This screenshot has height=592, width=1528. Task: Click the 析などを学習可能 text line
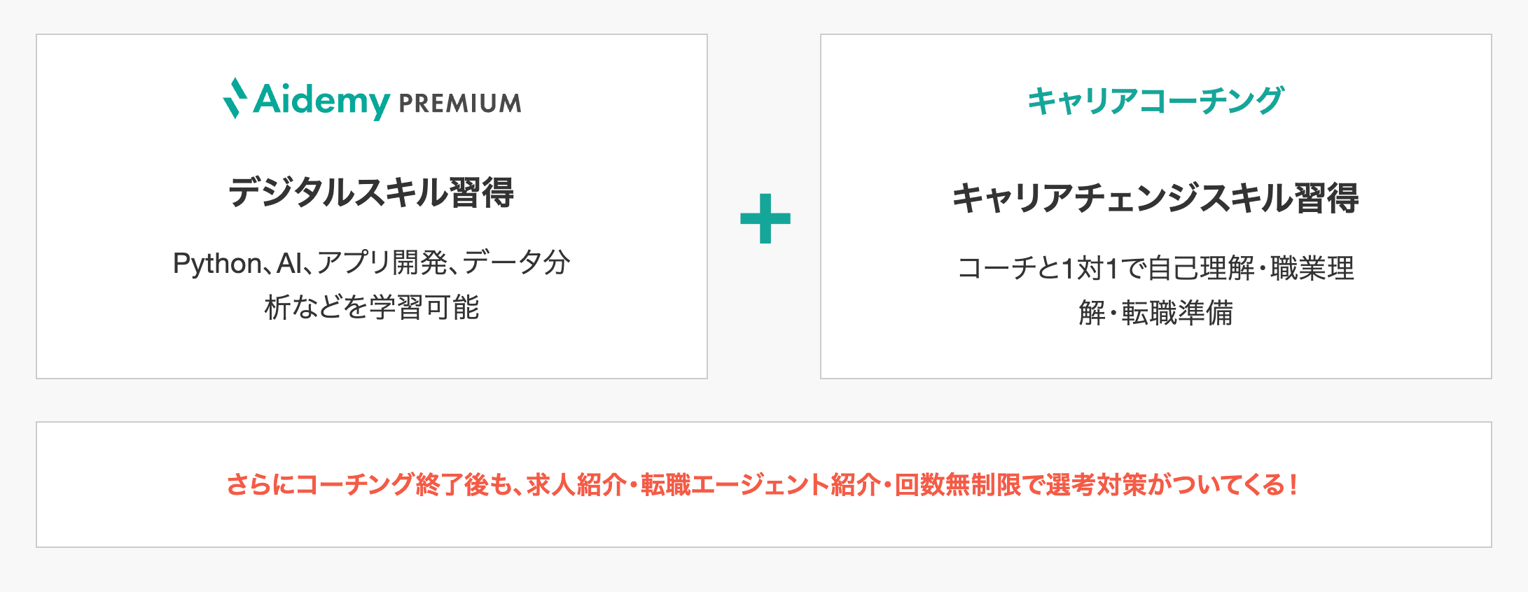(x=371, y=307)
